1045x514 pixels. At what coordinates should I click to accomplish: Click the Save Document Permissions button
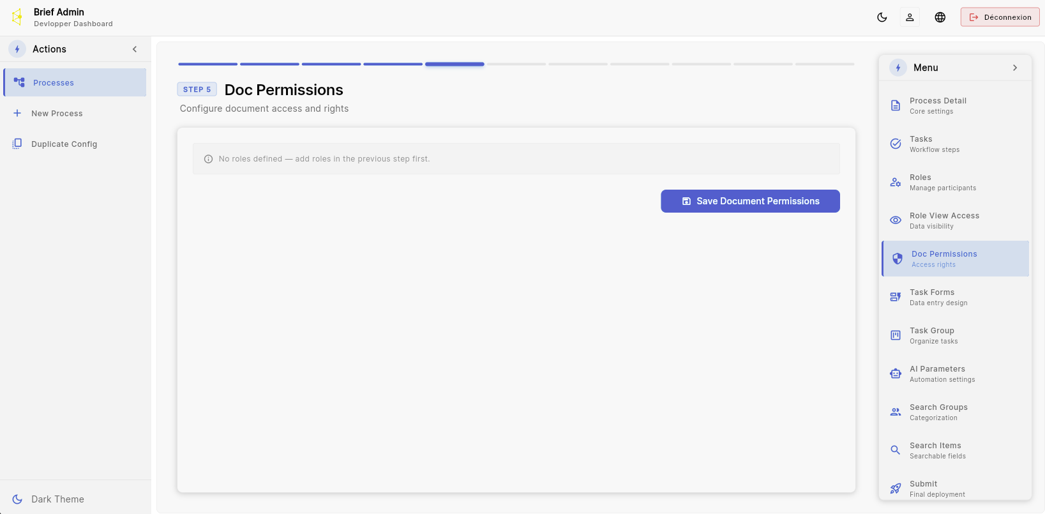750,201
